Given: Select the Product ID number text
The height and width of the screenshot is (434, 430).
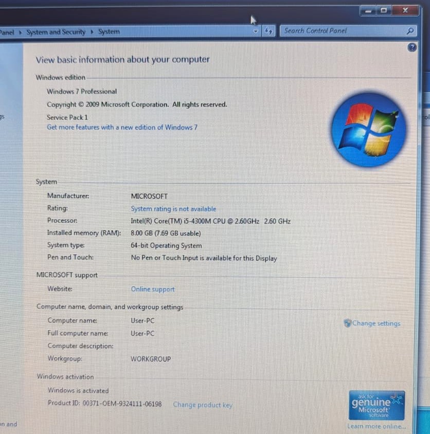Looking at the screenshot, I should click(122, 404).
